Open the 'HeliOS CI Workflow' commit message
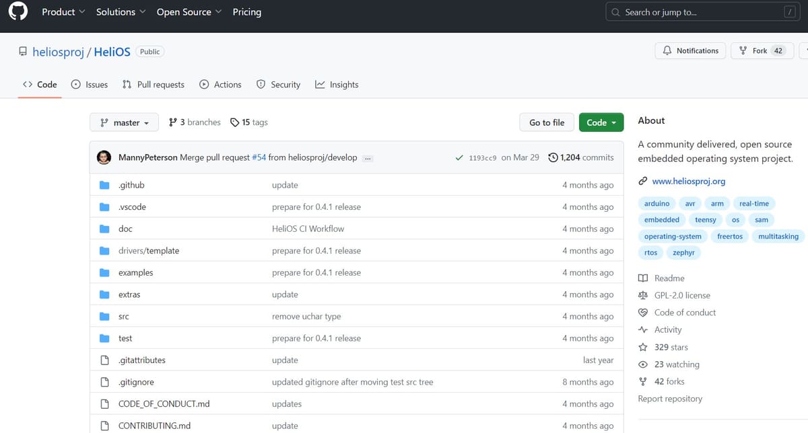Image resolution: width=808 pixels, height=433 pixels. click(308, 229)
